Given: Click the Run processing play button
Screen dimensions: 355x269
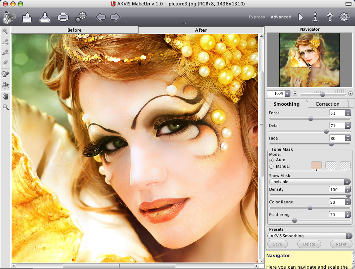Looking at the screenshot, I should tap(301, 17).
